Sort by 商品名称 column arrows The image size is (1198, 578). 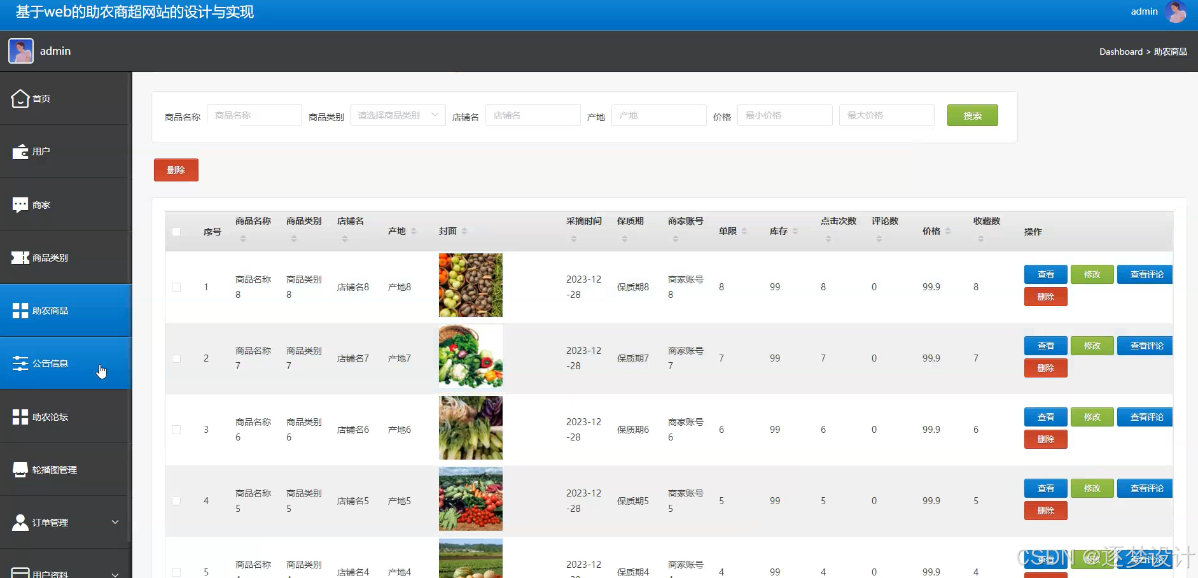[243, 239]
